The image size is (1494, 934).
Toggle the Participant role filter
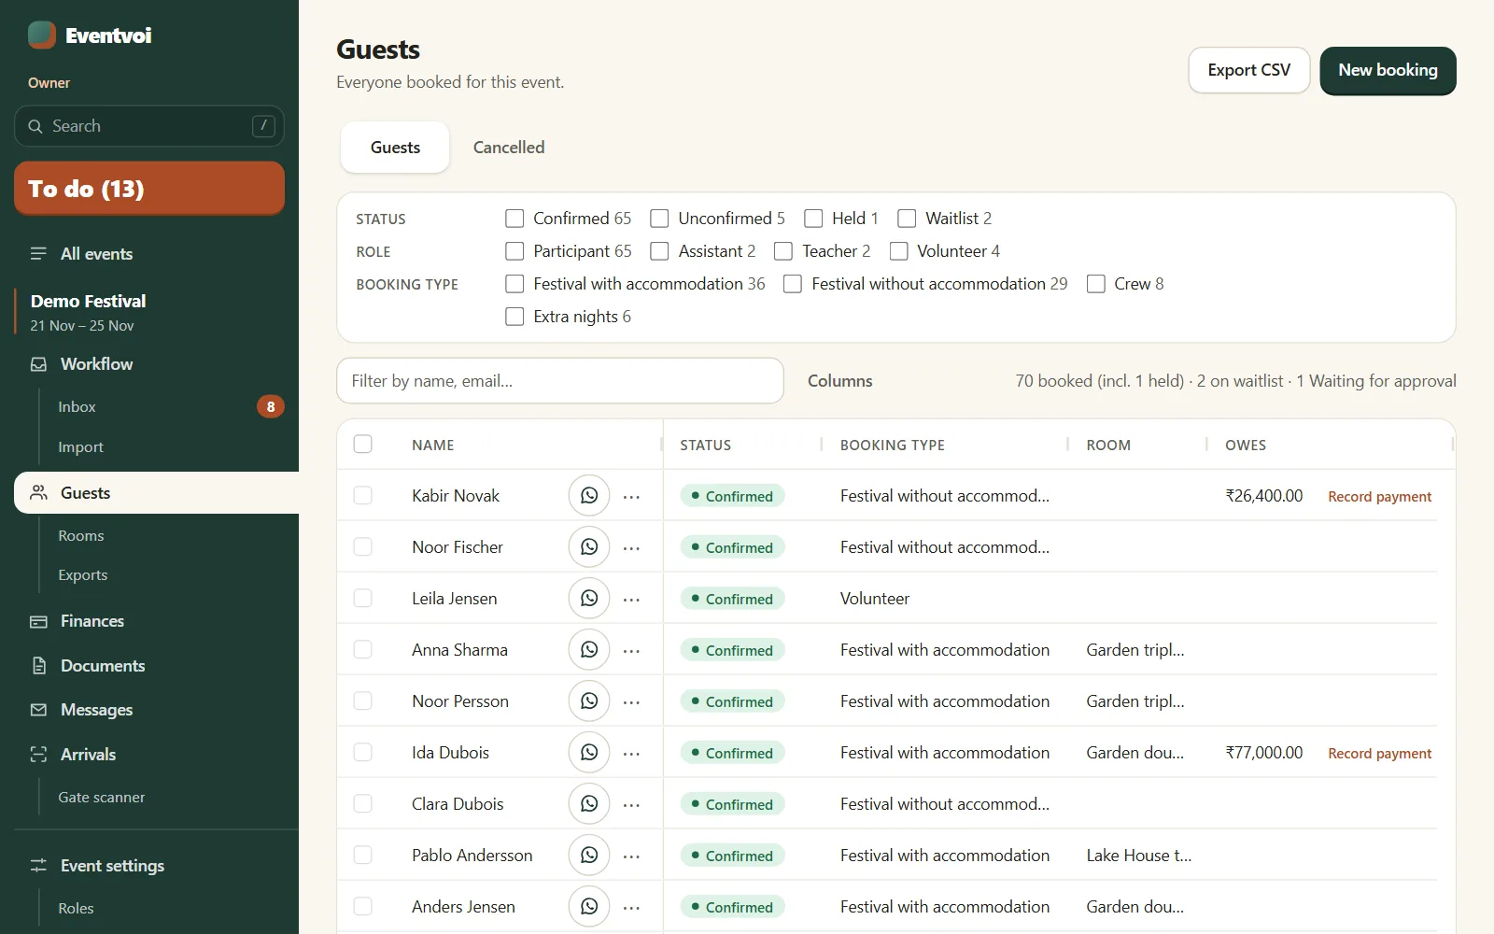coord(514,251)
